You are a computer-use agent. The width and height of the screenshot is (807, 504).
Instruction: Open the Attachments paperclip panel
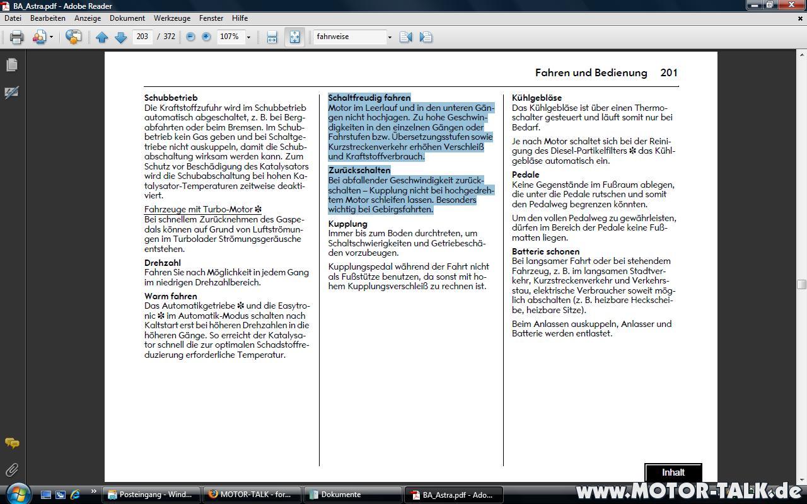pos(11,470)
